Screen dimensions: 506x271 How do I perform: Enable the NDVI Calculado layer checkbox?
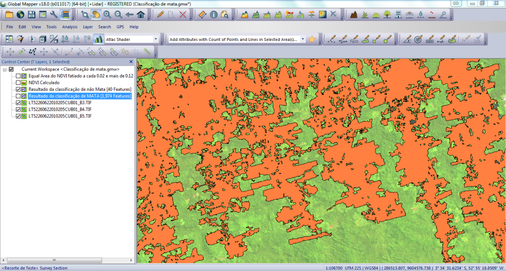point(18,83)
